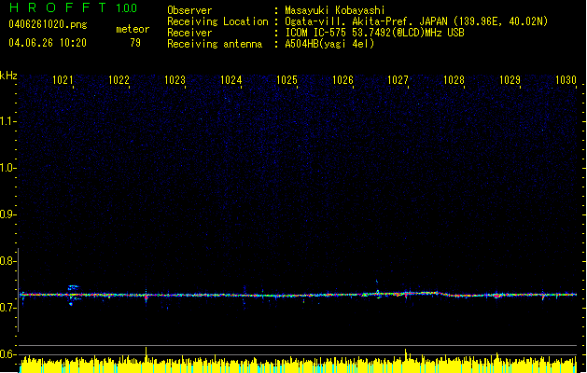
Task: Select the 1030 time marker
Action: coord(565,81)
